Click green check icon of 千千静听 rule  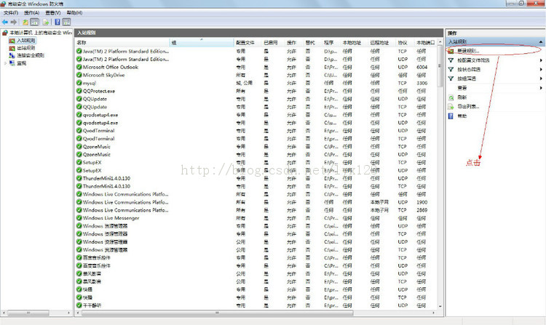79,305
